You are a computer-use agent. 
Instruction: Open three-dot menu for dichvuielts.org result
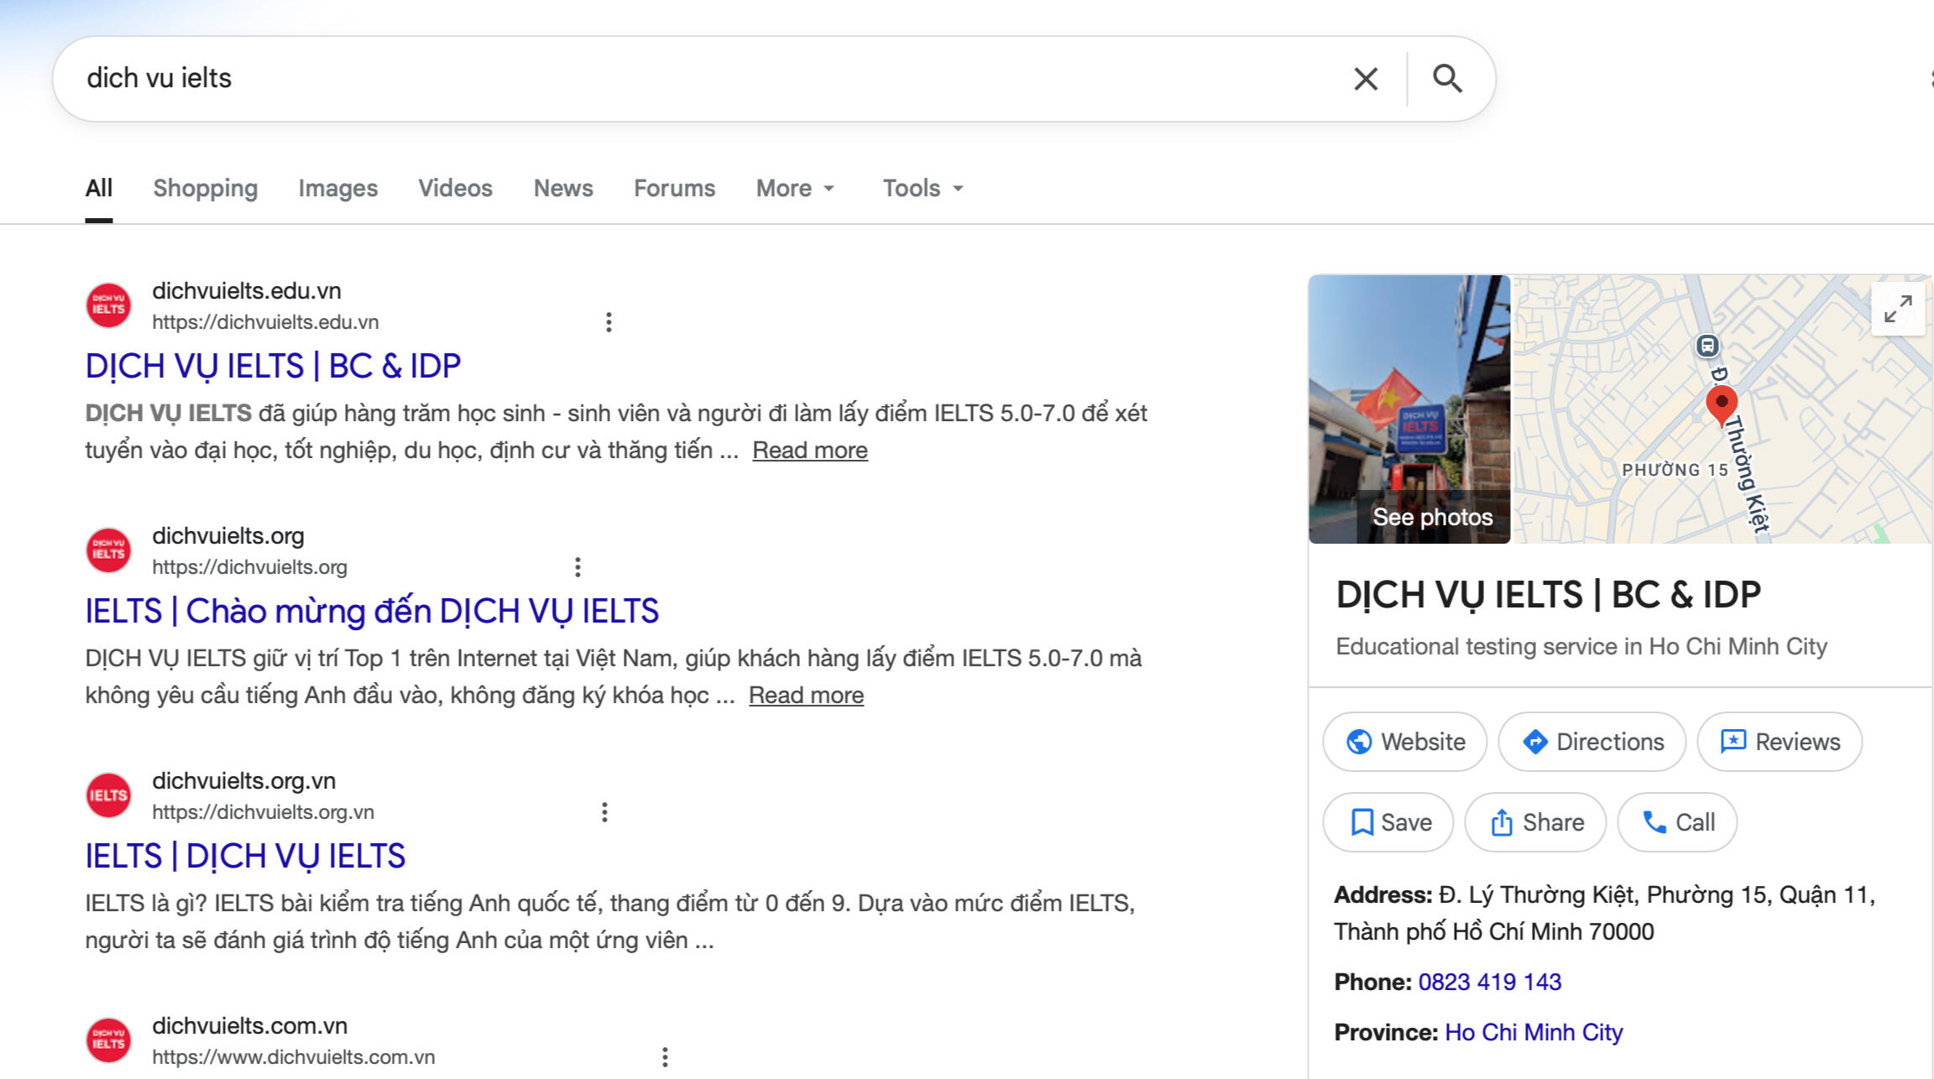pos(578,567)
